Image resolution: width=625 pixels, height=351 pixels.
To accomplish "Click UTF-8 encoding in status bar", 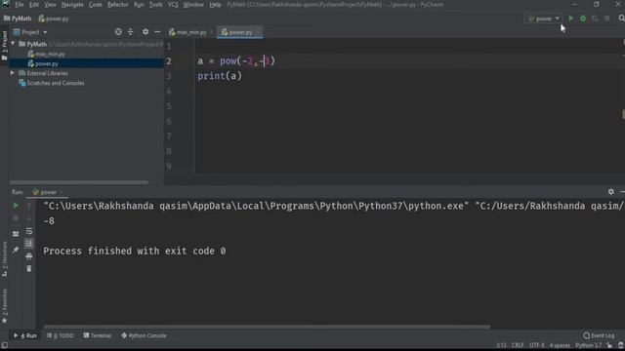I will pyautogui.click(x=537, y=345).
